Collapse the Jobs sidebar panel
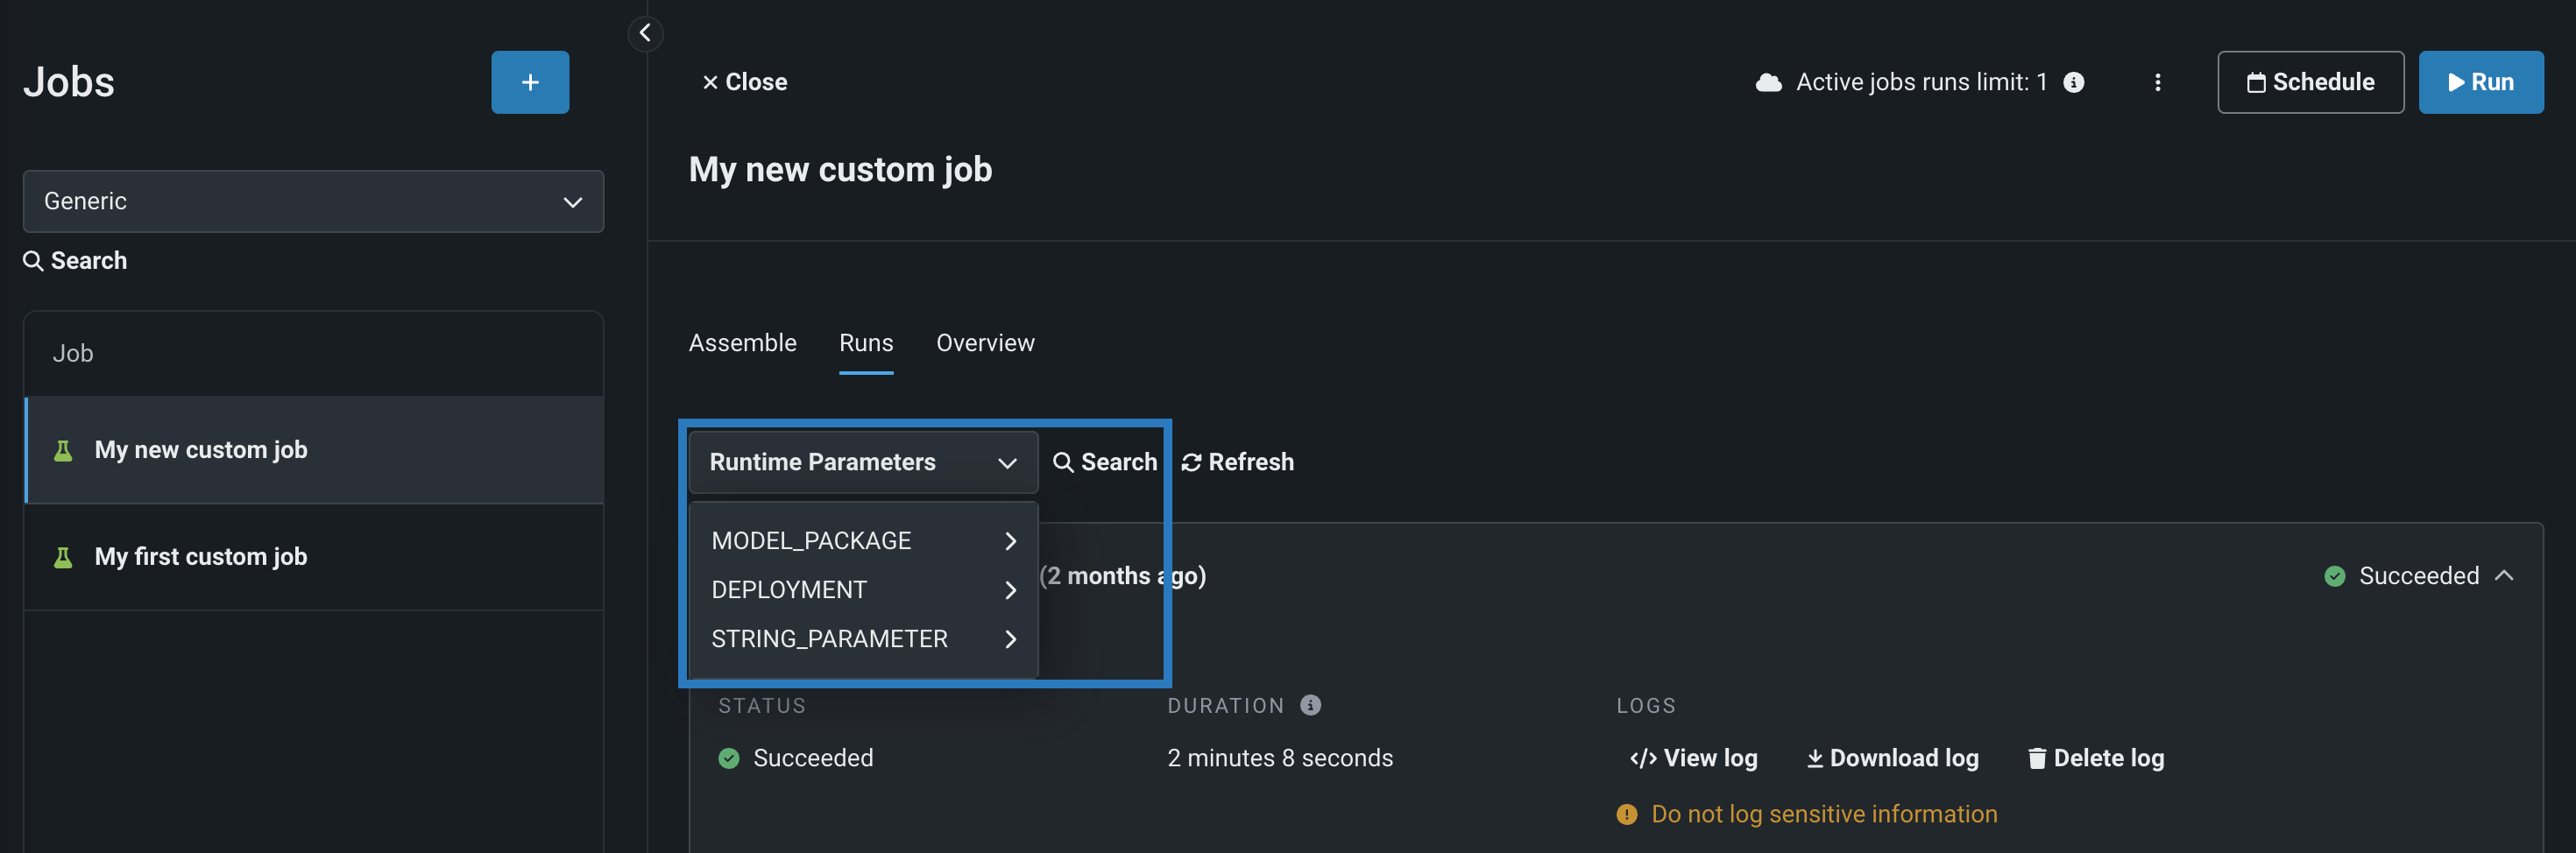Viewport: 2576px width, 853px height. pyautogui.click(x=645, y=33)
